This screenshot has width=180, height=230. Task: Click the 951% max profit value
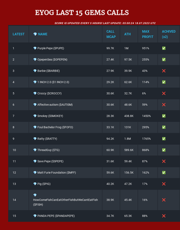tap(146, 48)
